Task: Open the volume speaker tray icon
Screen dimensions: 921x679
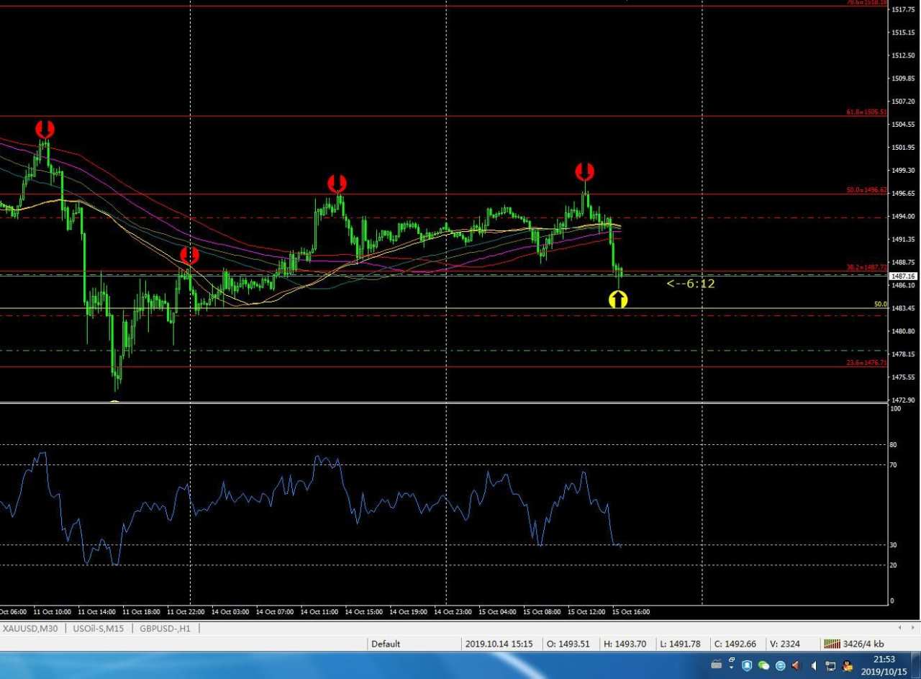Action: point(814,665)
